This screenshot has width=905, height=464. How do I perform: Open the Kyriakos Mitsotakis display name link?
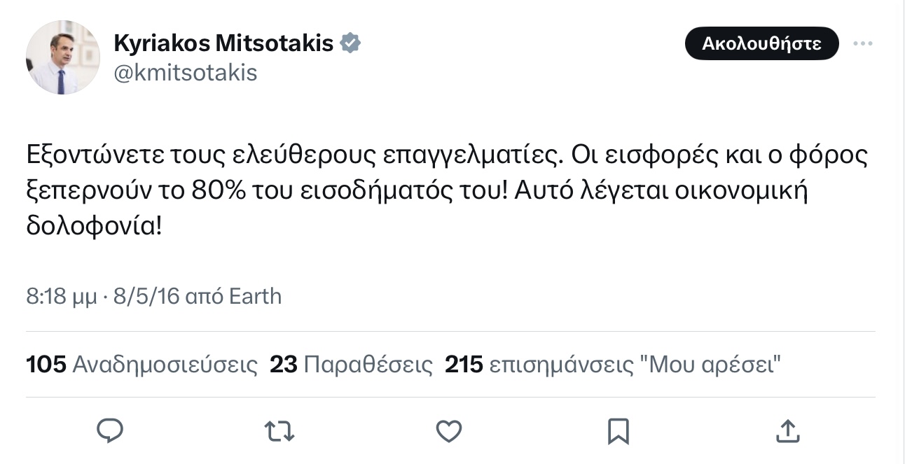click(x=223, y=43)
